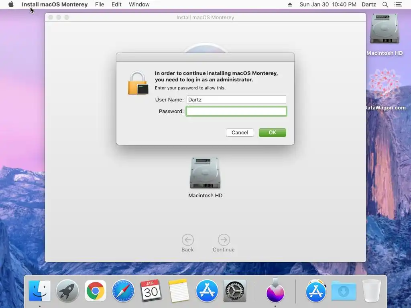Screen dimensions: 411x308
Task: Open Launchpad from the Dock
Action: click(x=67, y=291)
